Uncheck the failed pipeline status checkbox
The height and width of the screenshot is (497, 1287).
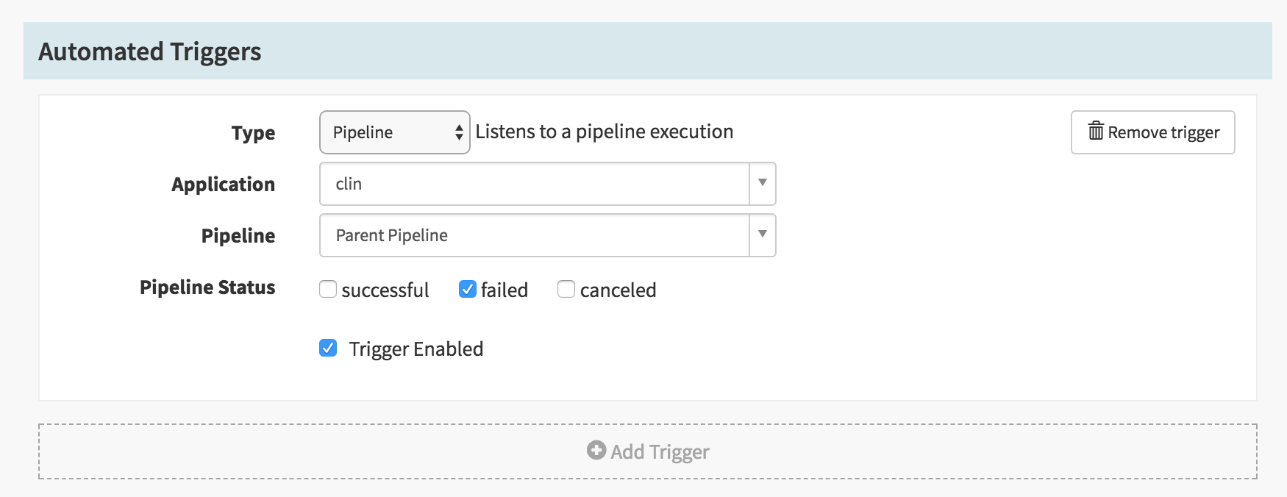pos(468,289)
